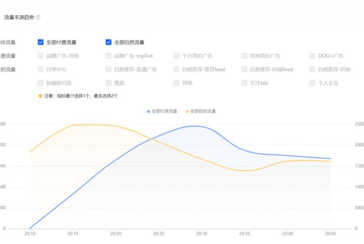Select the 短视频引流 checkbox

(x=41, y=83)
